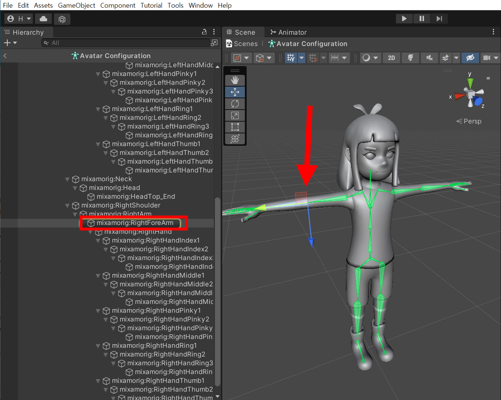
Task: Click the red X axis gizmo cone
Action: pos(459,96)
